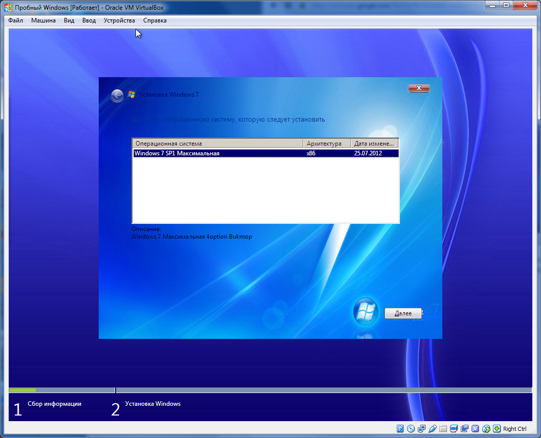Open the display status icon

[454, 429]
